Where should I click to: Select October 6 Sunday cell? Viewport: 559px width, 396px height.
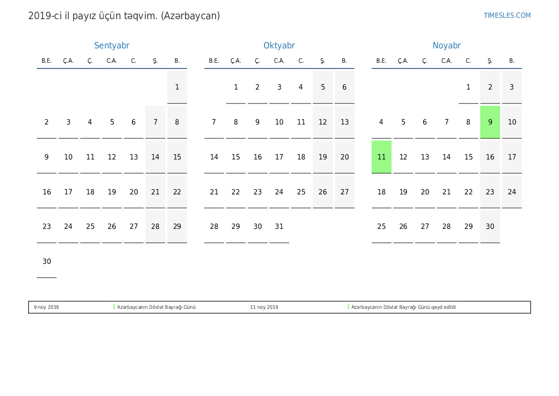(x=344, y=87)
